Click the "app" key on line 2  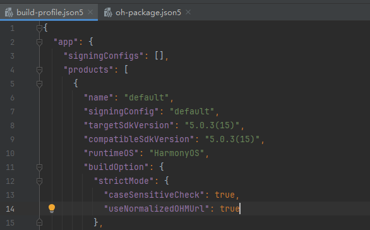pos(66,42)
